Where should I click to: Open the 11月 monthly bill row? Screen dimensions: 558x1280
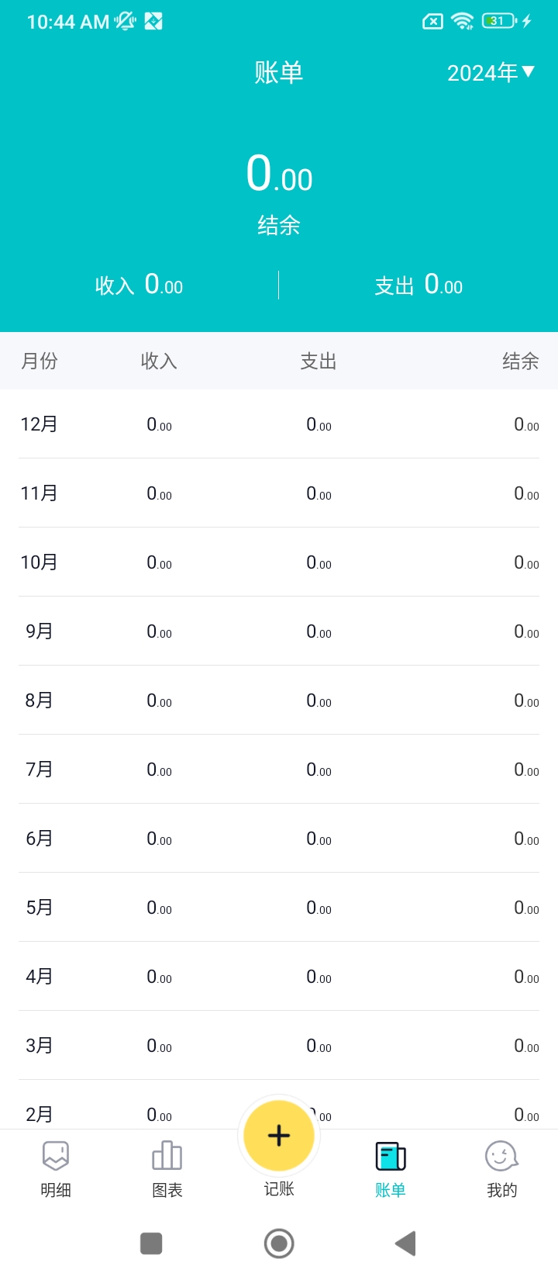pos(279,493)
